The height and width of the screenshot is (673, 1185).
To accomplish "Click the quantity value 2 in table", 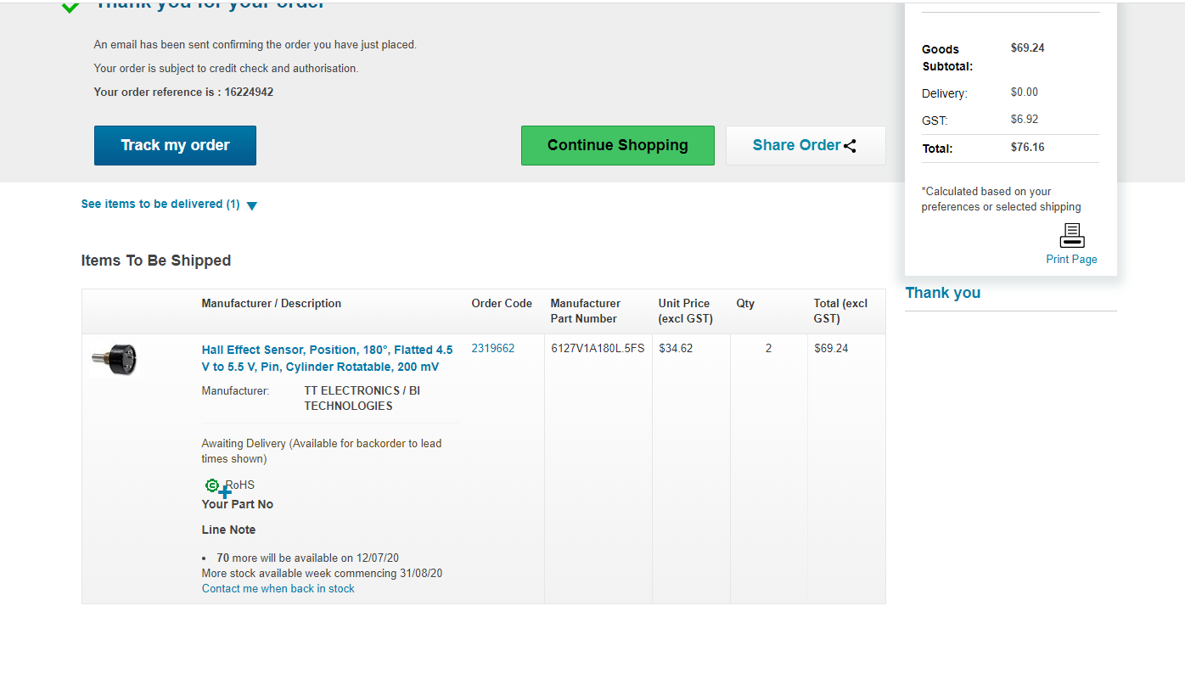I will point(769,349).
